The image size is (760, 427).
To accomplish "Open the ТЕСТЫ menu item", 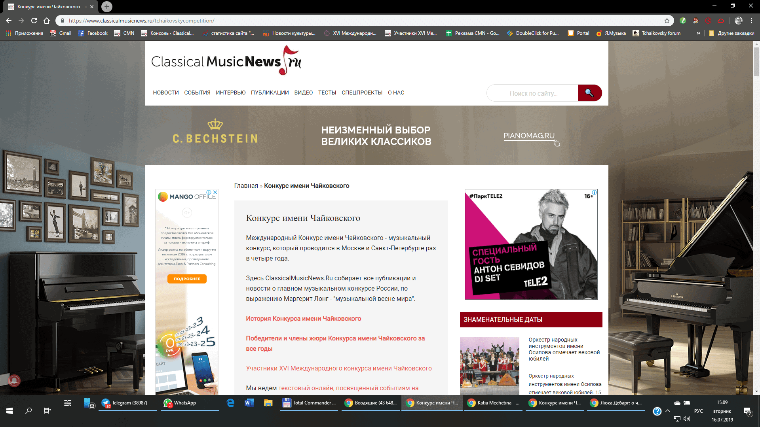I will click(x=327, y=93).
